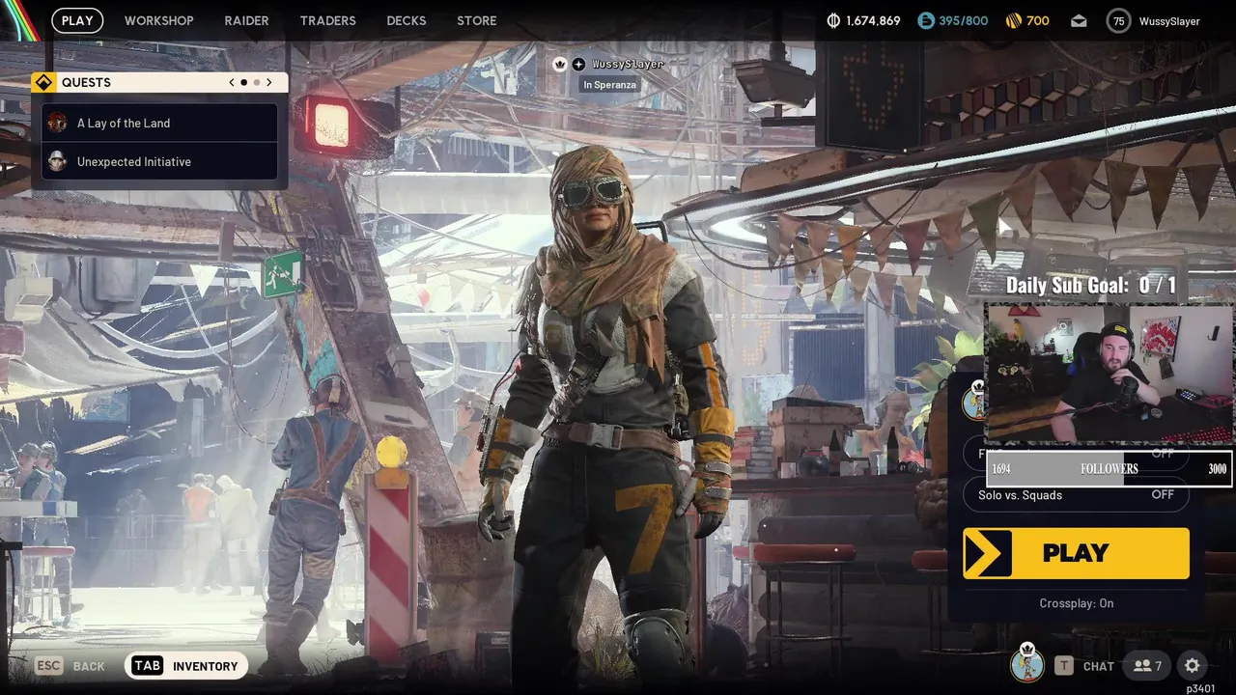Click the yellow QUESTS diamond icon
This screenshot has height=695, width=1236.
pyautogui.click(x=43, y=82)
